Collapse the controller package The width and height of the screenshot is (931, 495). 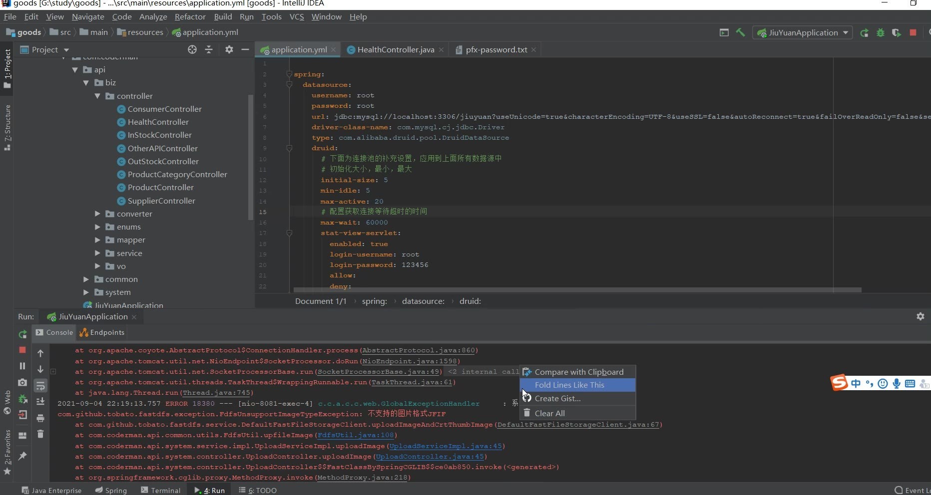coord(97,96)
